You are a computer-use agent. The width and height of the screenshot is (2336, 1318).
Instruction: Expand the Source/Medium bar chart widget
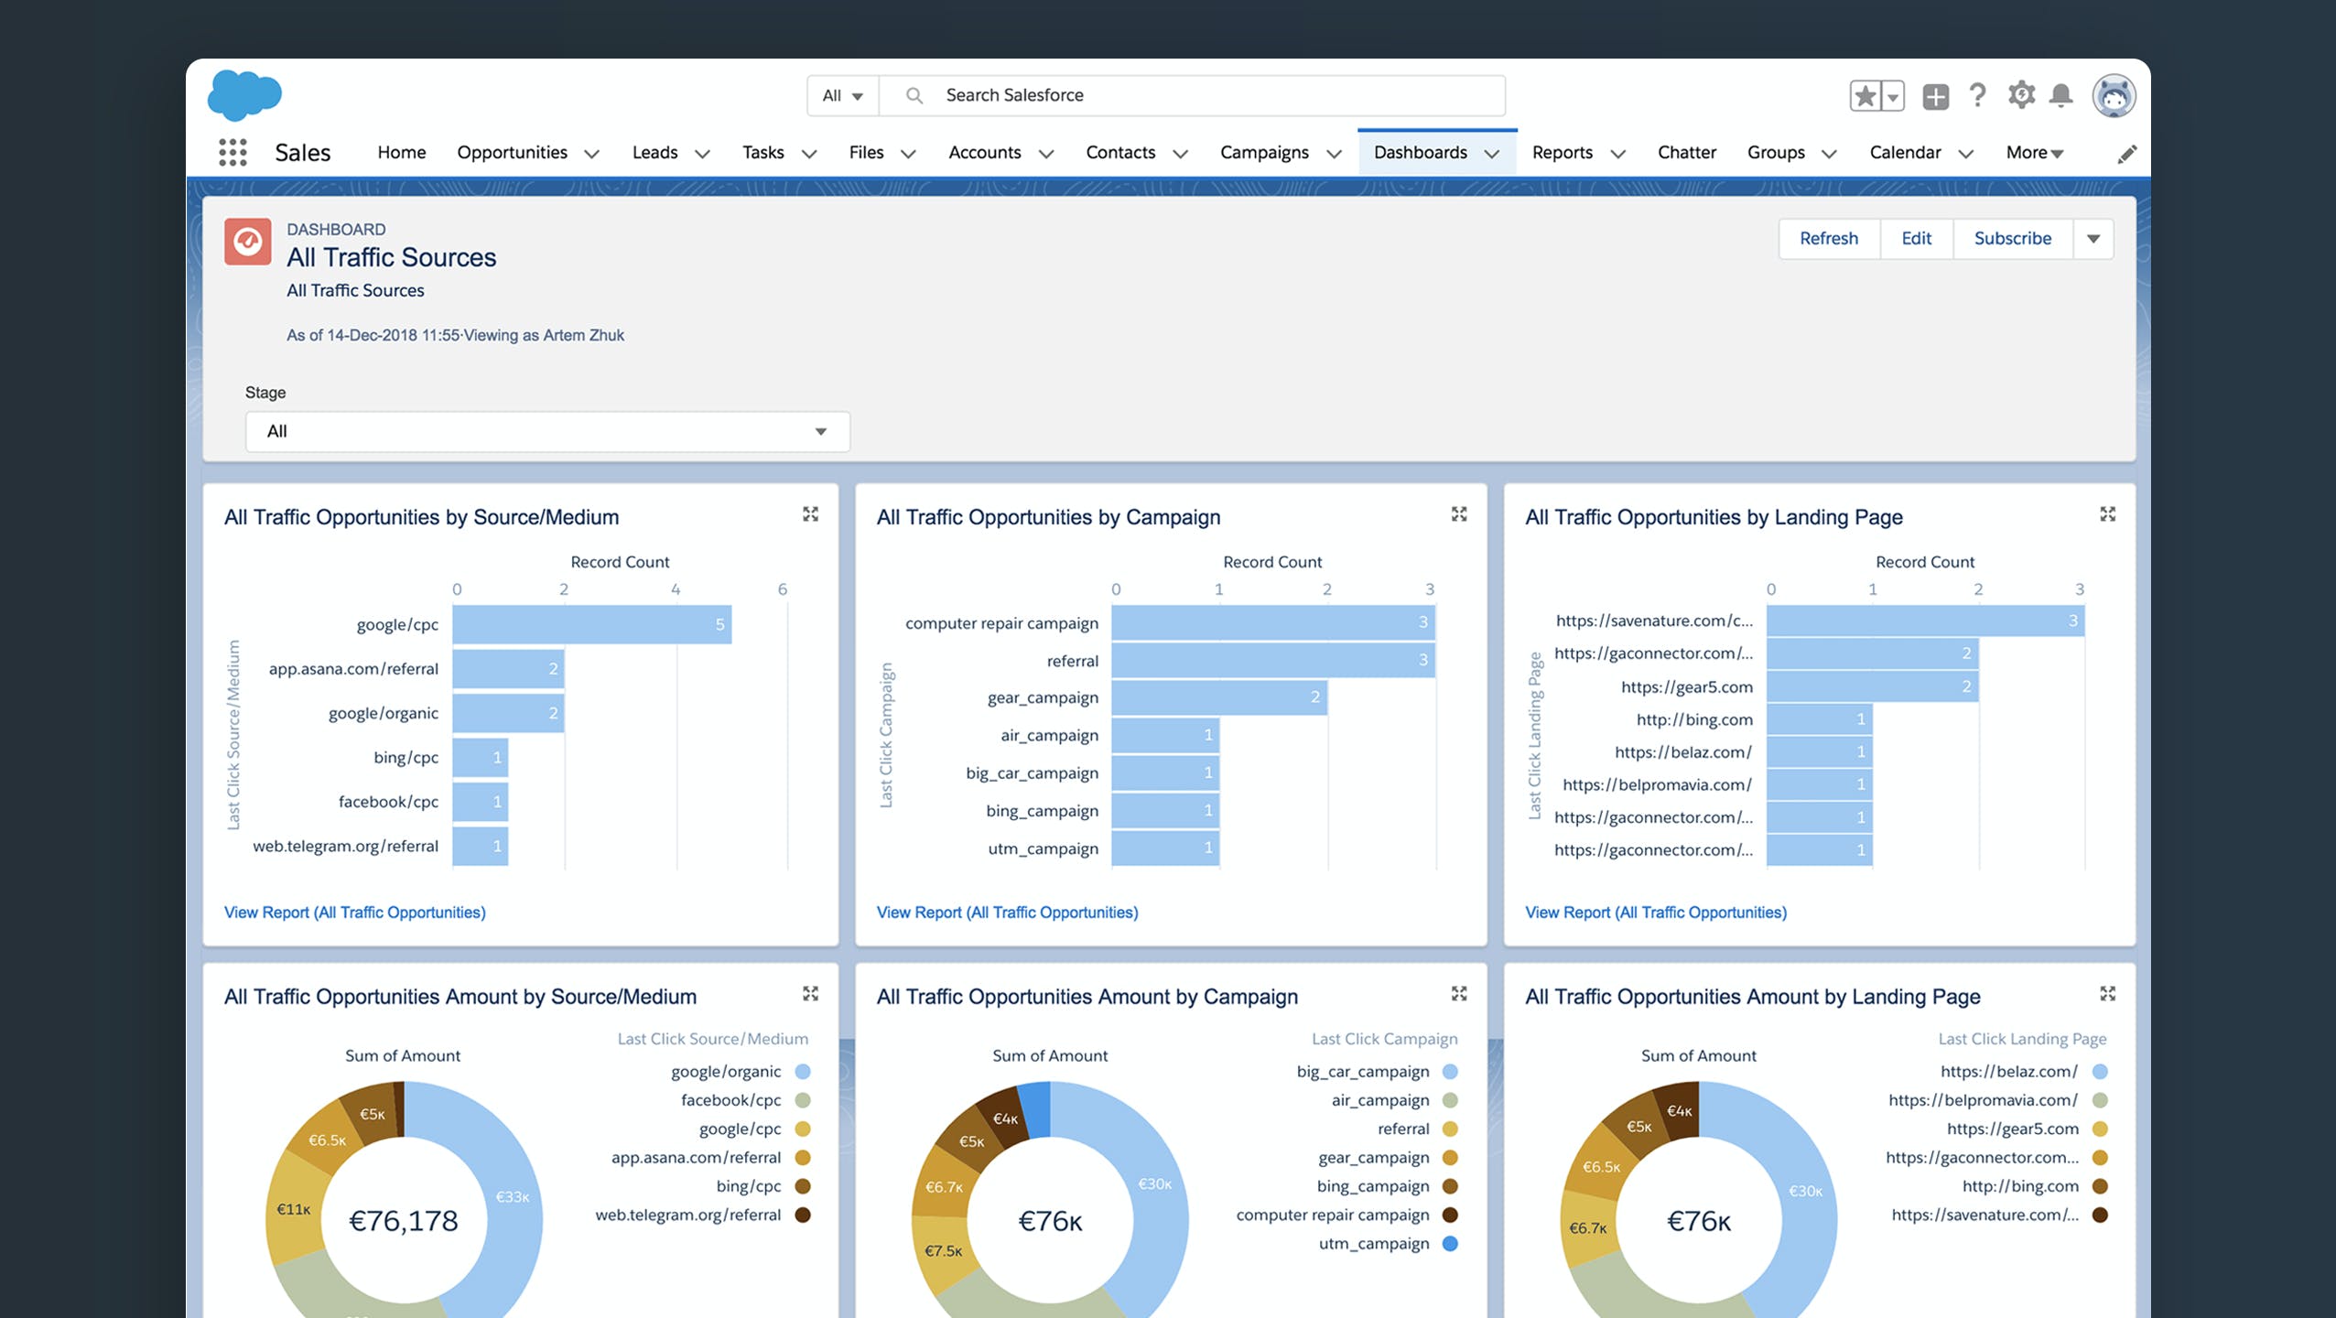810,514
